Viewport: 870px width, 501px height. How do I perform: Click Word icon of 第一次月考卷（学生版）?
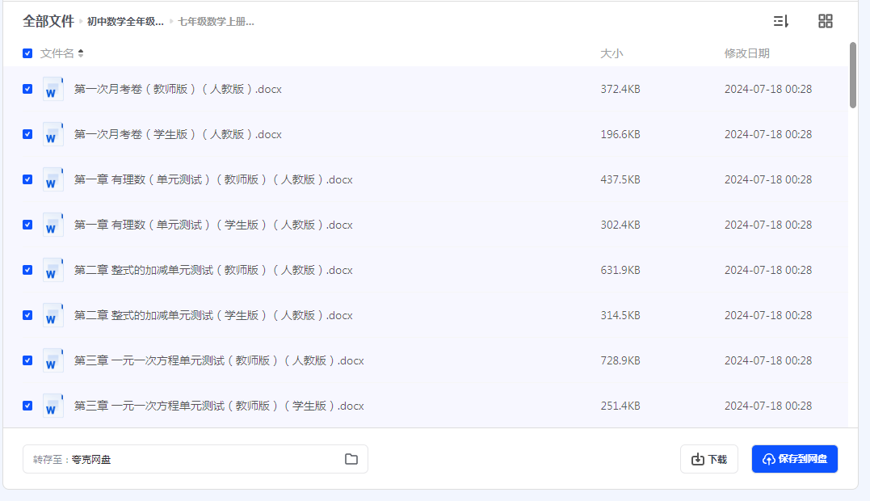(53, 134)
